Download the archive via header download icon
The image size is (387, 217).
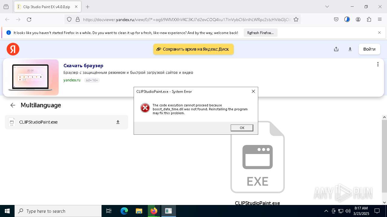(x=350, y=49)
